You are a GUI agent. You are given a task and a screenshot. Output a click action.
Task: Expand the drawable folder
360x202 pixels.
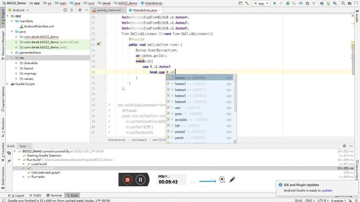(16, 63)
